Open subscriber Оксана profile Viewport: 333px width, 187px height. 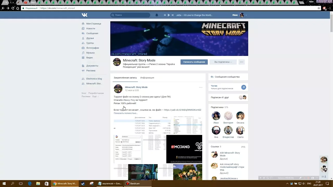click(x=240, y=118)
